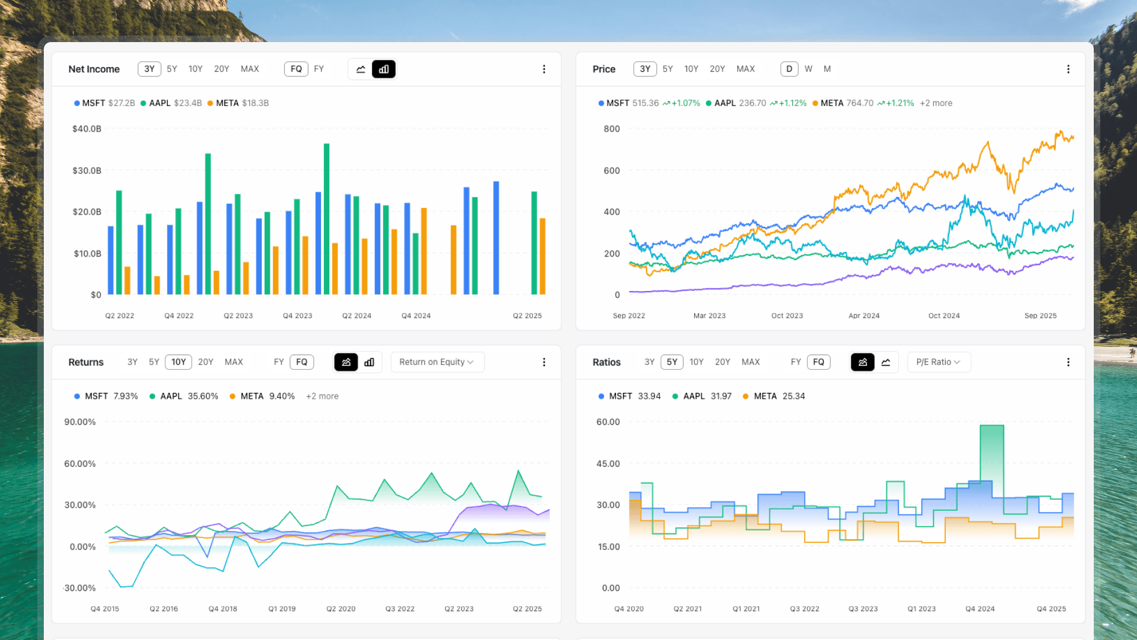Open Returns panel options menu

tap(544, 362)
